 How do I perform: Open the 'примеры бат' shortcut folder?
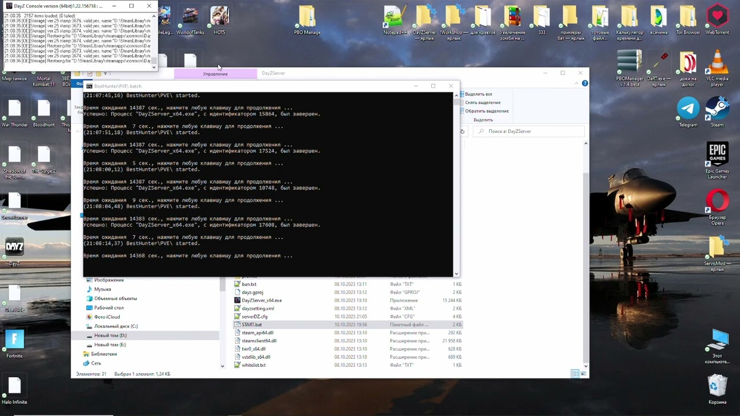(x=571, y=23)
